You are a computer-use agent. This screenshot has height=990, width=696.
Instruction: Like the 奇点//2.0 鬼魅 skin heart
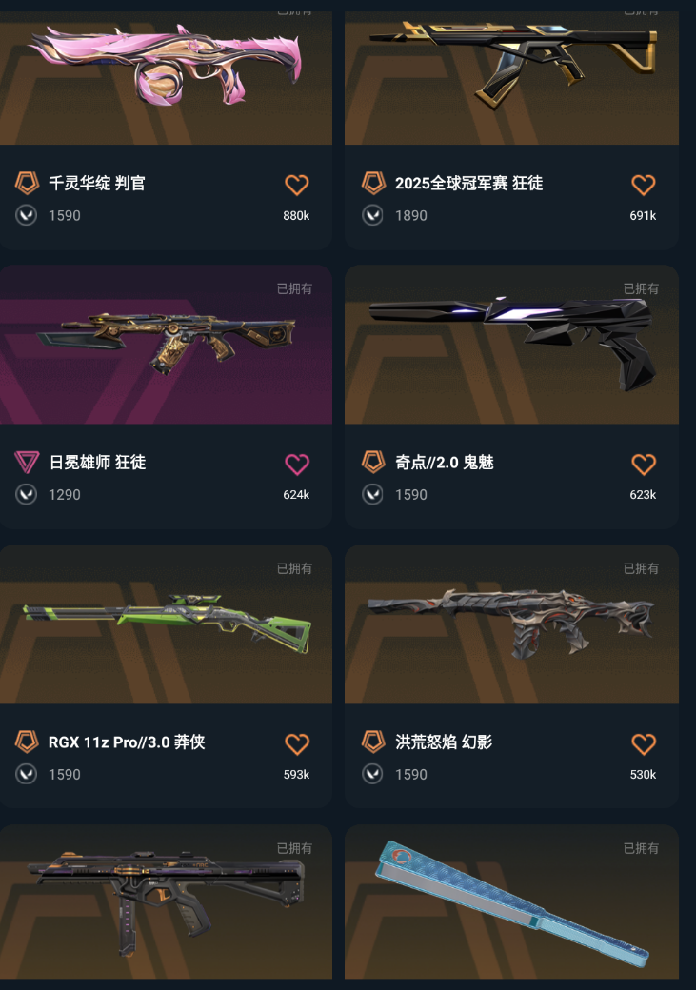[643, 465]
